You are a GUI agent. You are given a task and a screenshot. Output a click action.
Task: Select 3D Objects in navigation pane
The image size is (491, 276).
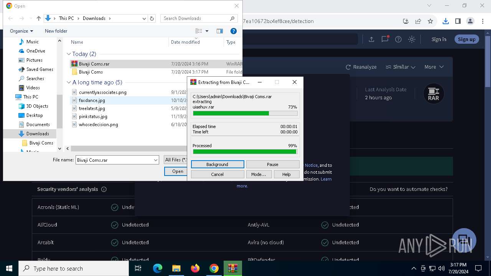coord(37,106)
